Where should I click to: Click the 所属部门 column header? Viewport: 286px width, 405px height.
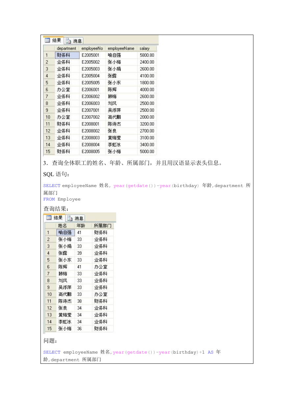click(103, 226)
